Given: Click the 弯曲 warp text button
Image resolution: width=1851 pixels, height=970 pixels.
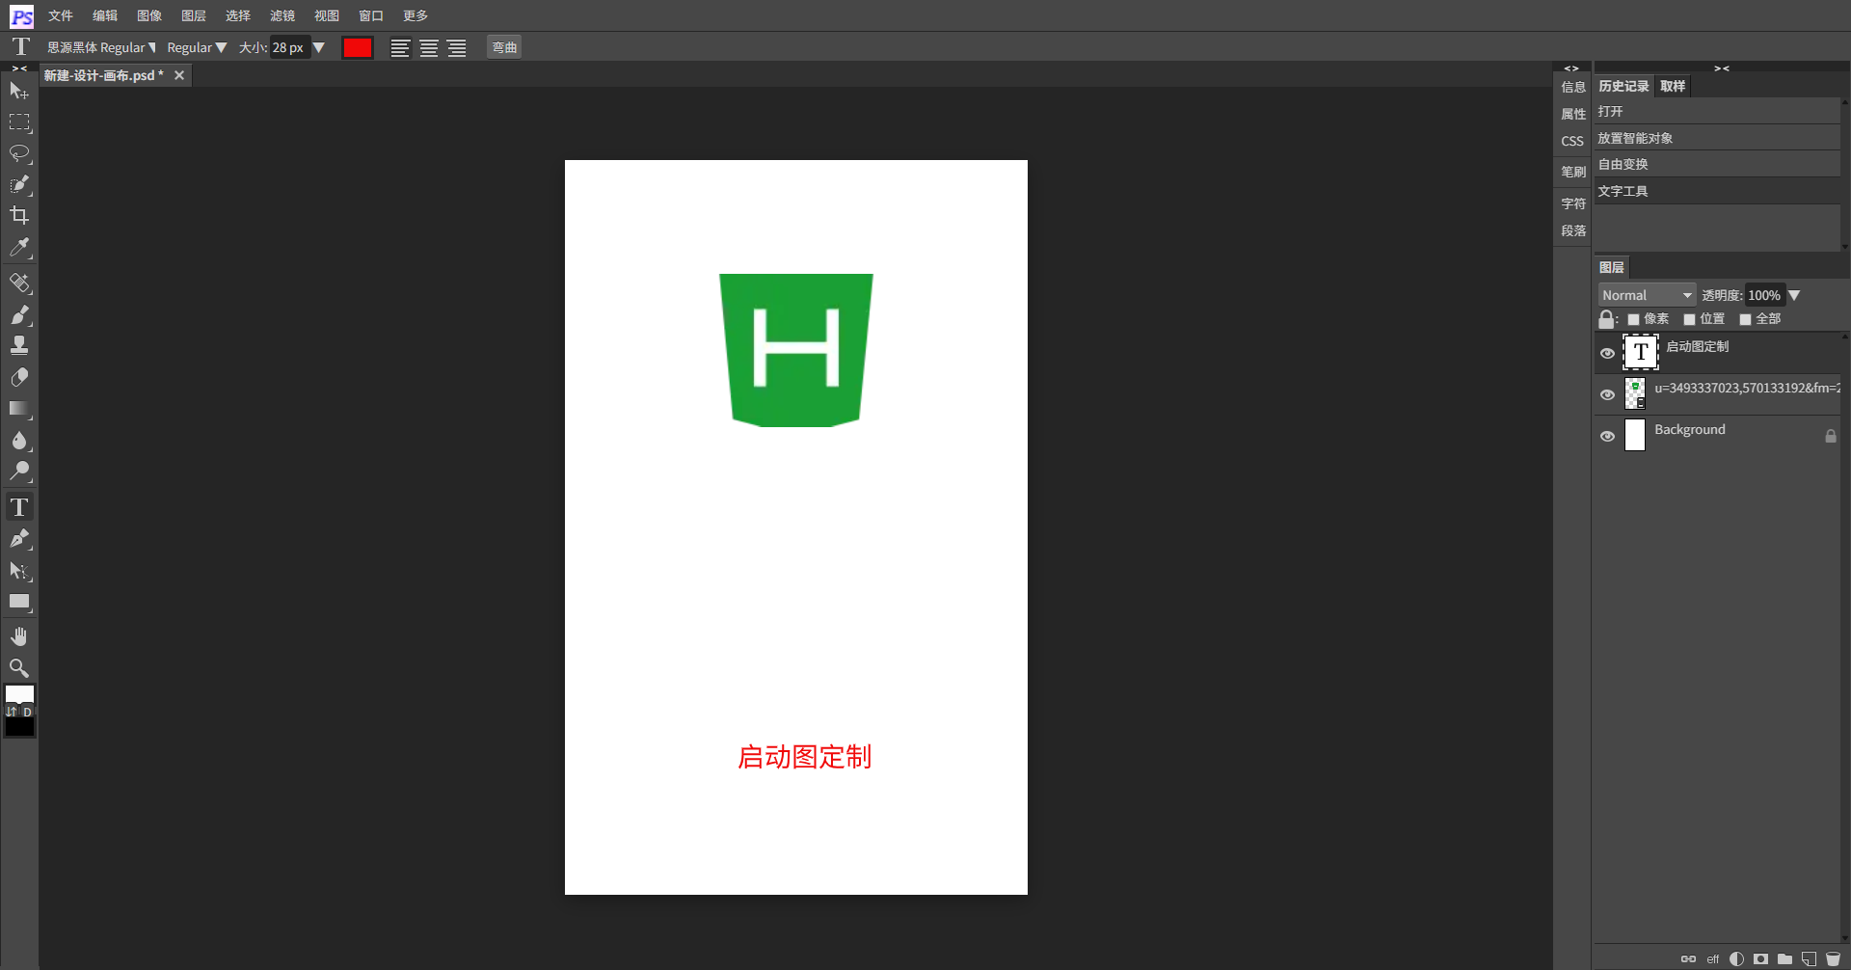Looking at the screenshot, I should 504,47.
